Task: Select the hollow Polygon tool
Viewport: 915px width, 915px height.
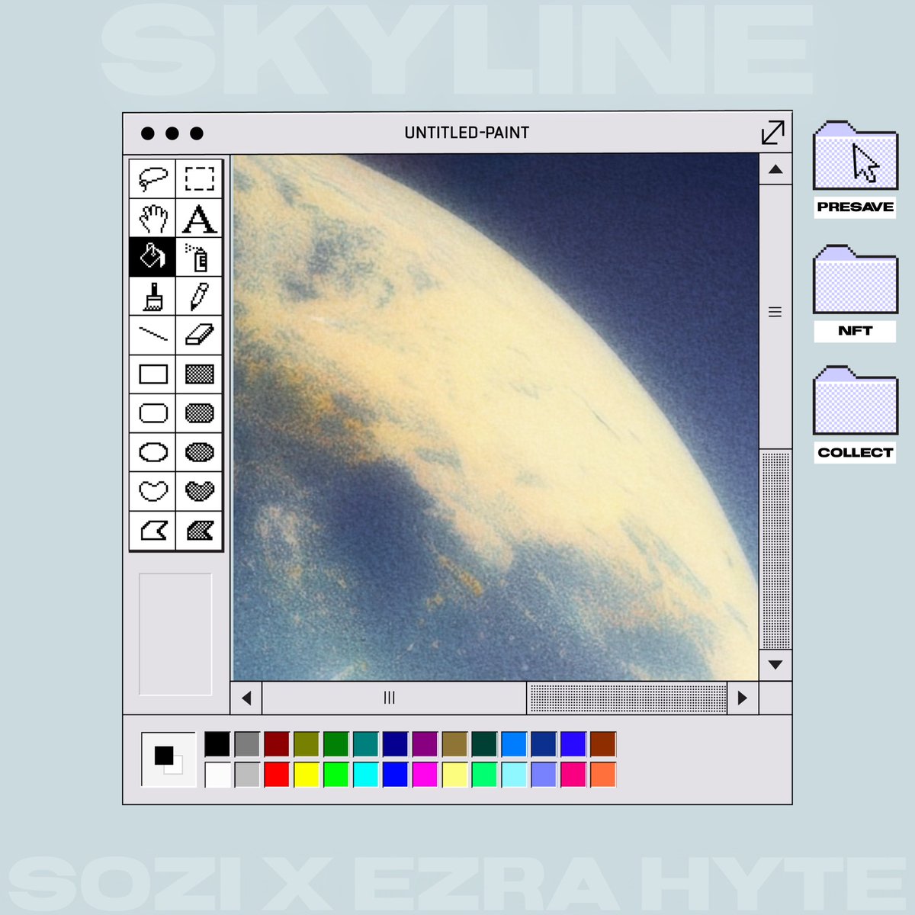Action: point(152,530)
